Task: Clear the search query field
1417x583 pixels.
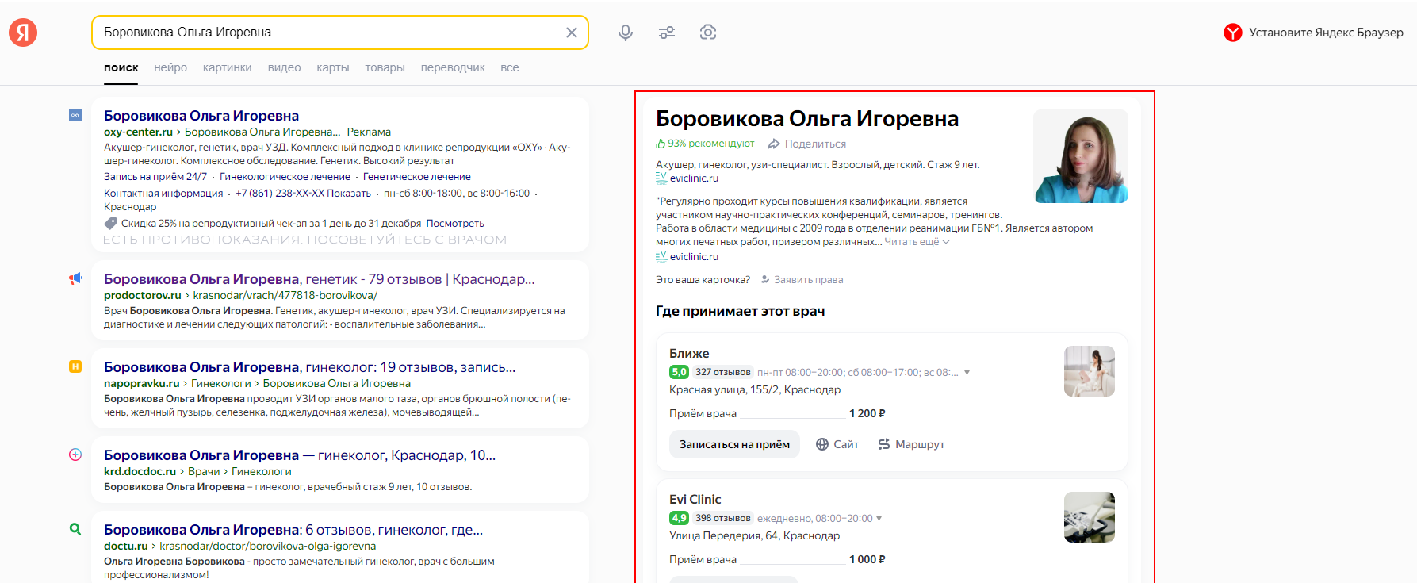Action: [571, 33]
